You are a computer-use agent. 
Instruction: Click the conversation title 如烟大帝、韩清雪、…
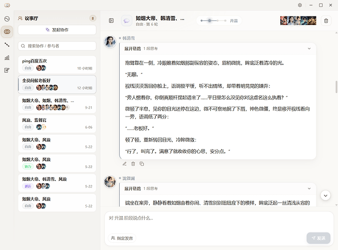(160, 18)
